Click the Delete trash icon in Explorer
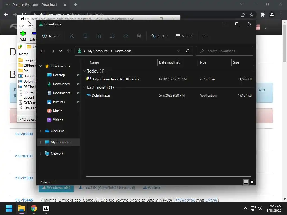The width and height of the screenshot is (287, 215). 139,36
